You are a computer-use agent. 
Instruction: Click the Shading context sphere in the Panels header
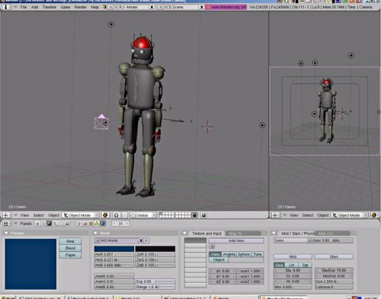tap(49, 223)
